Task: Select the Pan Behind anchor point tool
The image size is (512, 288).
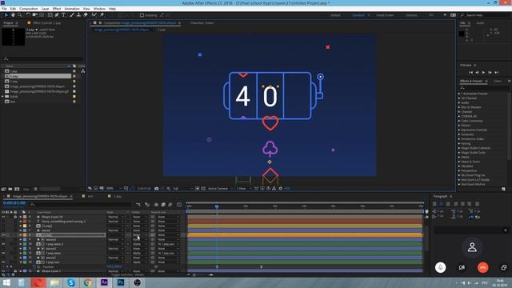Action: [x=42, y=15]
